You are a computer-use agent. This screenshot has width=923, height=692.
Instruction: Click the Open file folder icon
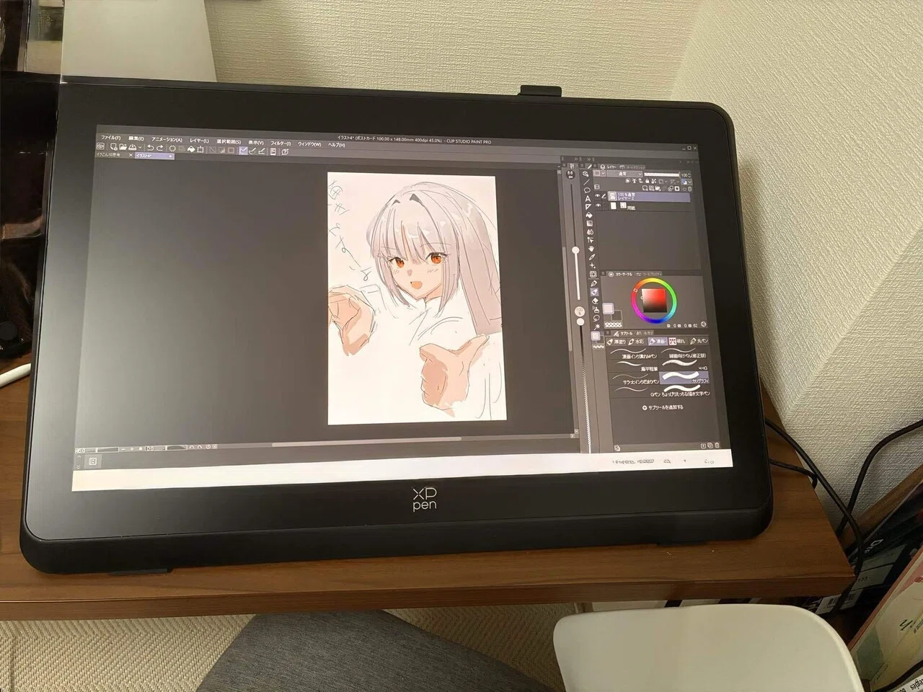[x=123, y=147]
